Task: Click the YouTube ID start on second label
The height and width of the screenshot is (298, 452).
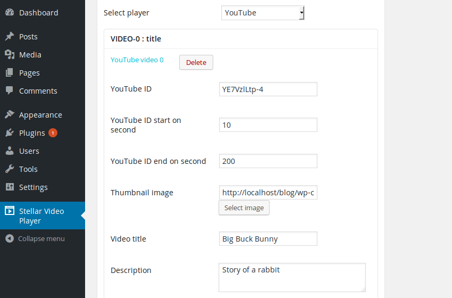Action: (x=146, y=125)
